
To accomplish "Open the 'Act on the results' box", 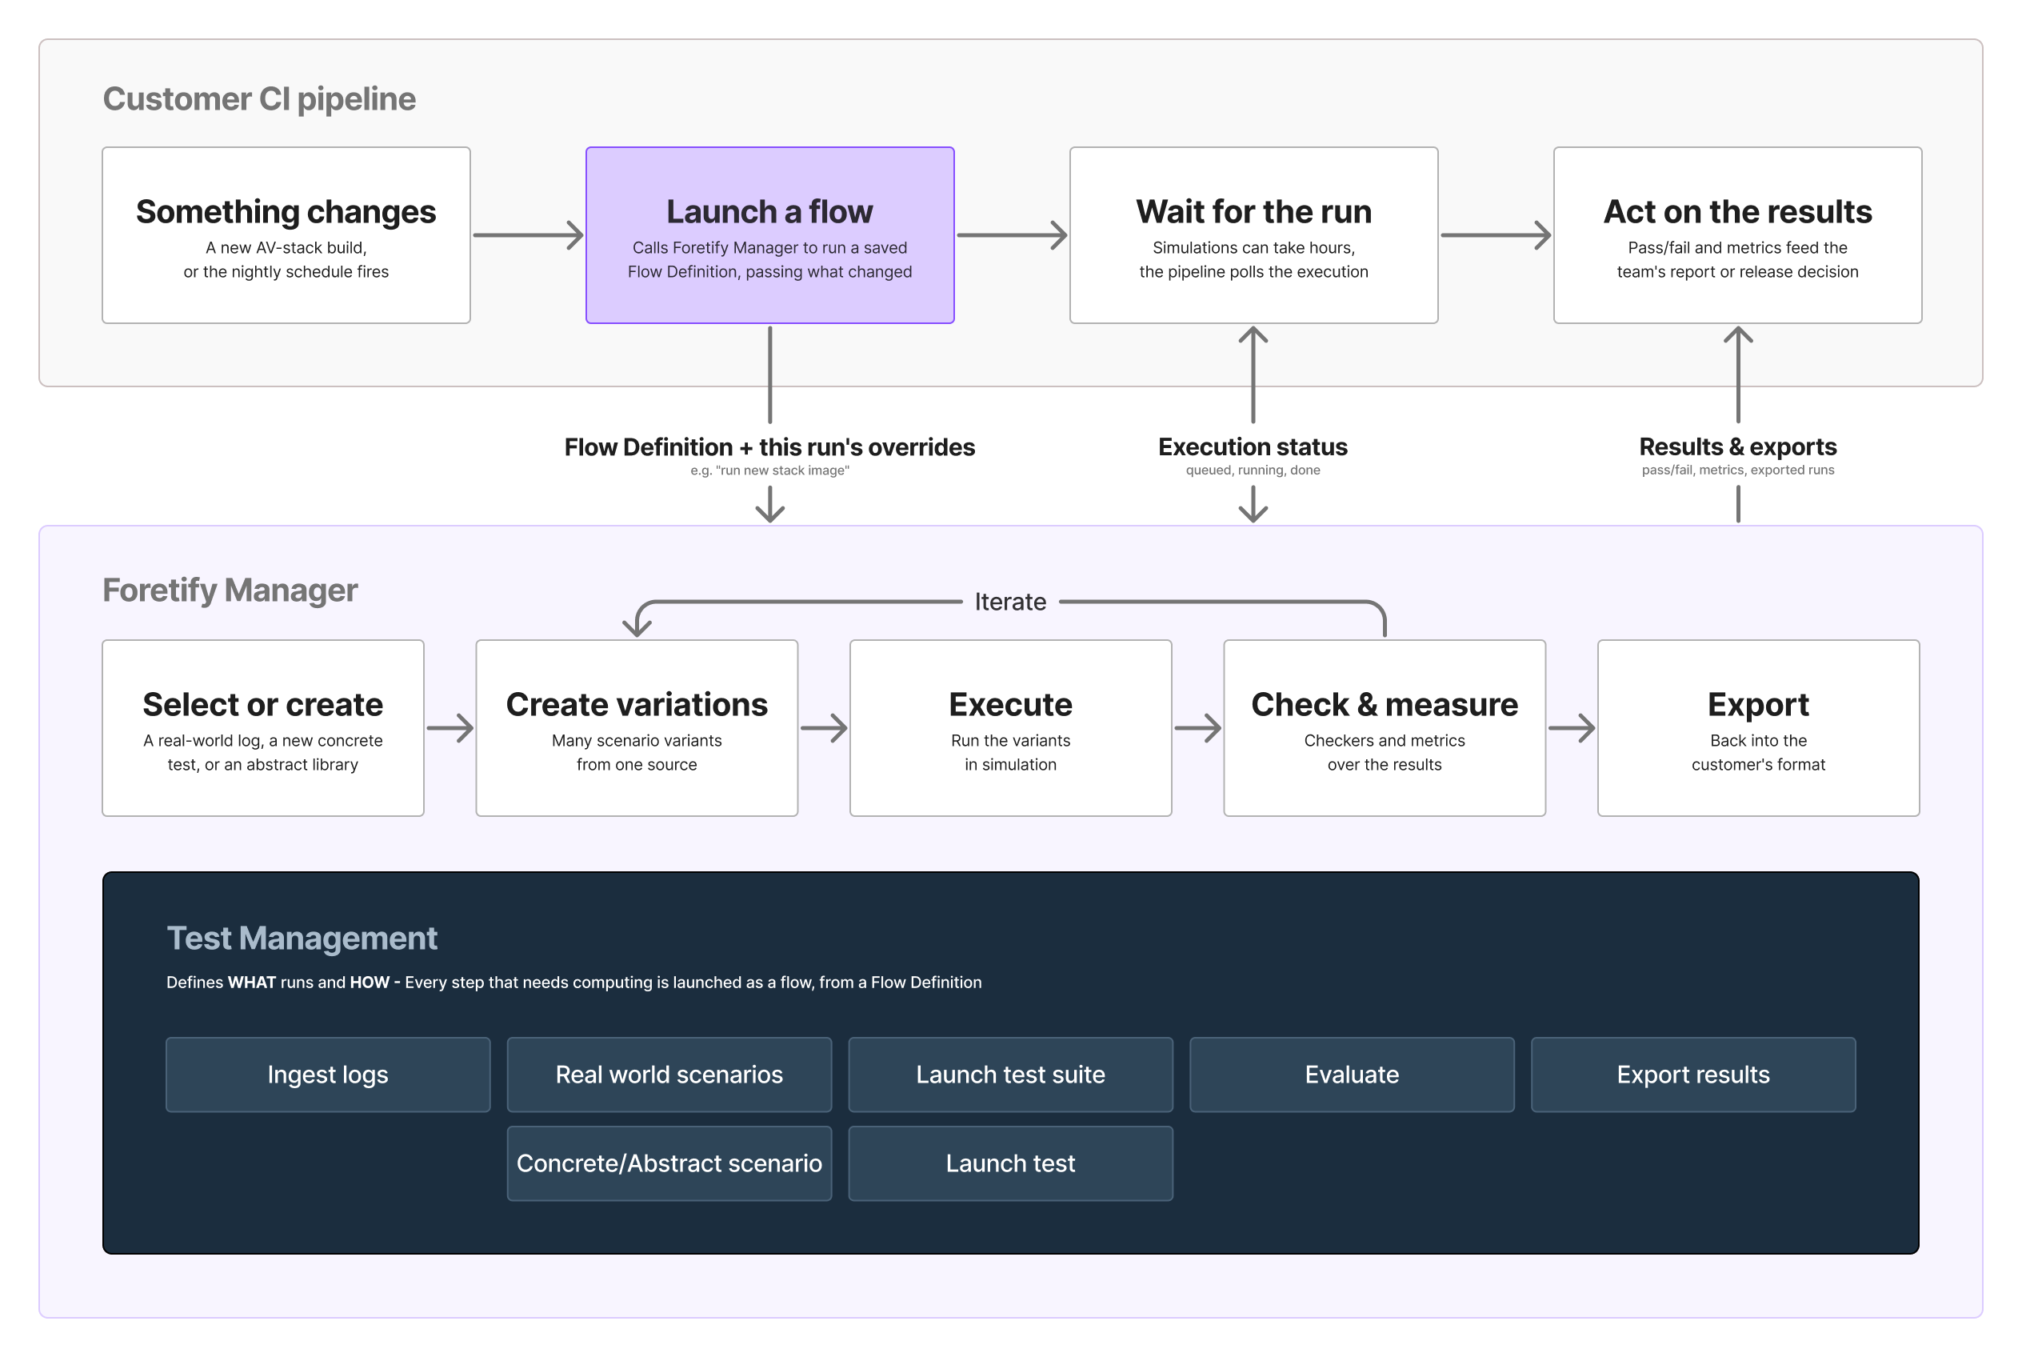I will 1736,235.
